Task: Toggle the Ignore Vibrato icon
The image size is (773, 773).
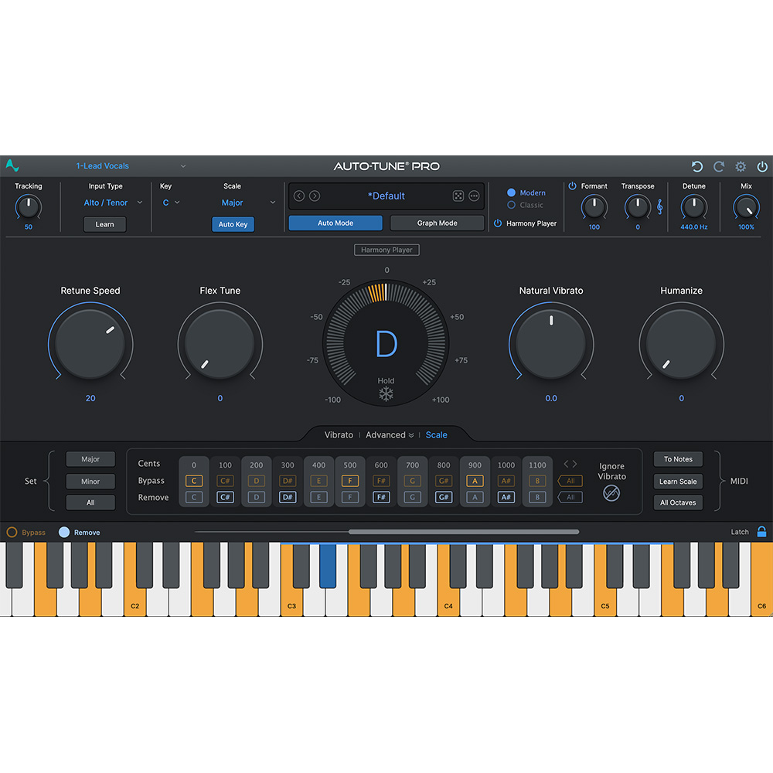Action: coord(611,493)
